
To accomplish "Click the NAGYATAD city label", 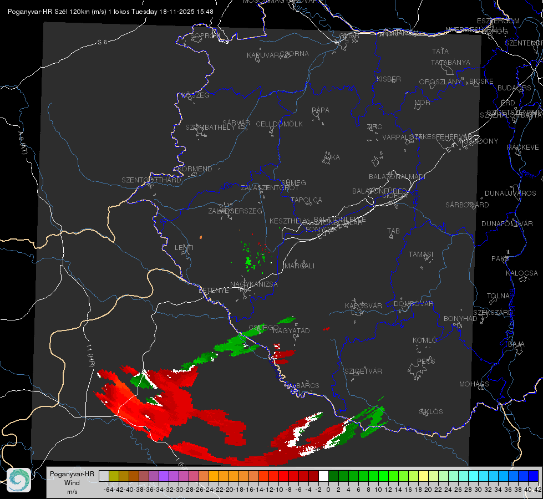I will [x=291, y=330].
